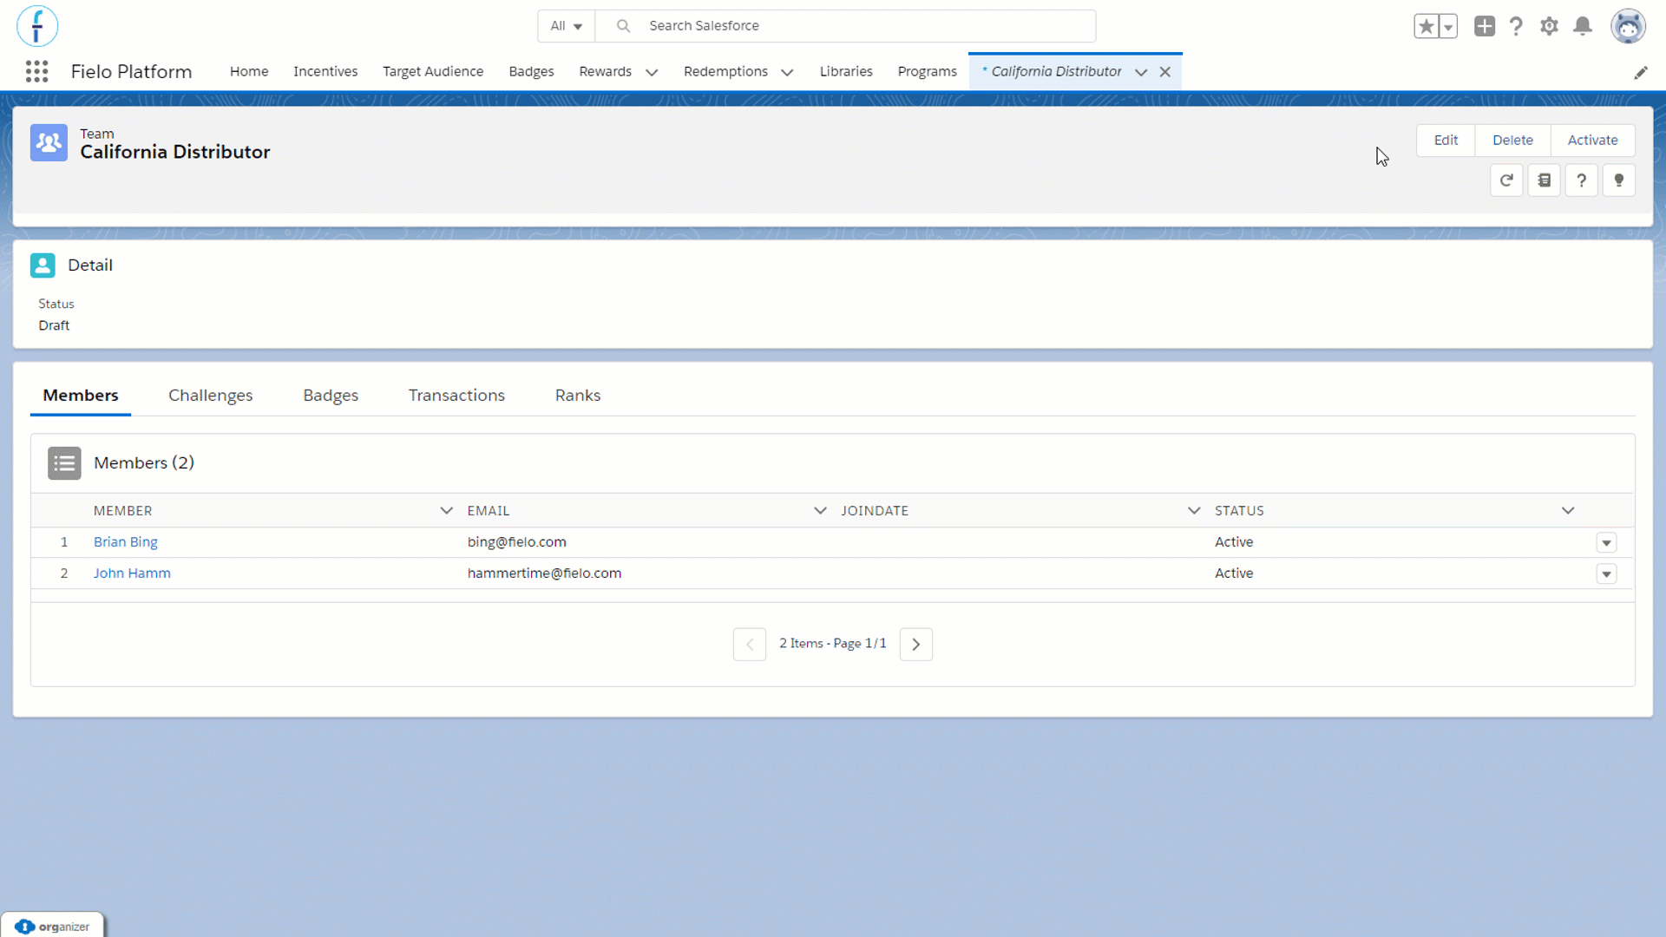Click the California Distributor record title
Viewport: 1666px width, 937px height.
click(175, 153)
